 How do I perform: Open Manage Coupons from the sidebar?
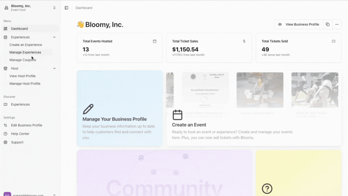pyautogui.click(x=23, y=60)
